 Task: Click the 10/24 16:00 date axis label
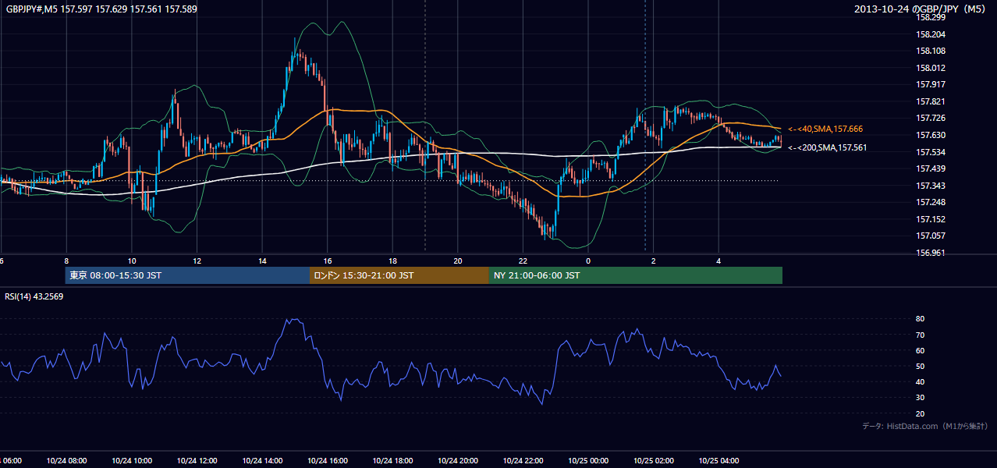pyautogui.click(x=328, y=460)
